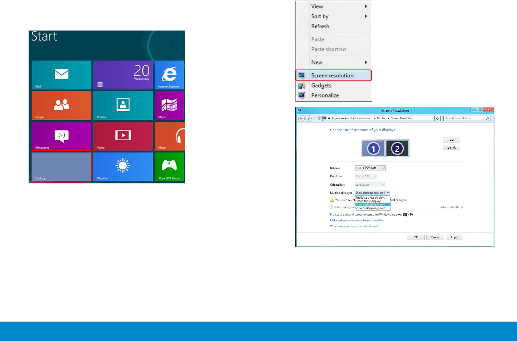Open the Advanced settings link
The width and height of the screenshot is (517, 341).
click(451, 207)
